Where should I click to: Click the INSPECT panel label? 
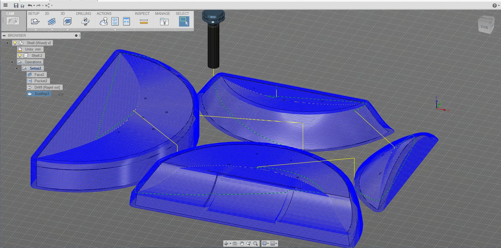tap(142, 13)
